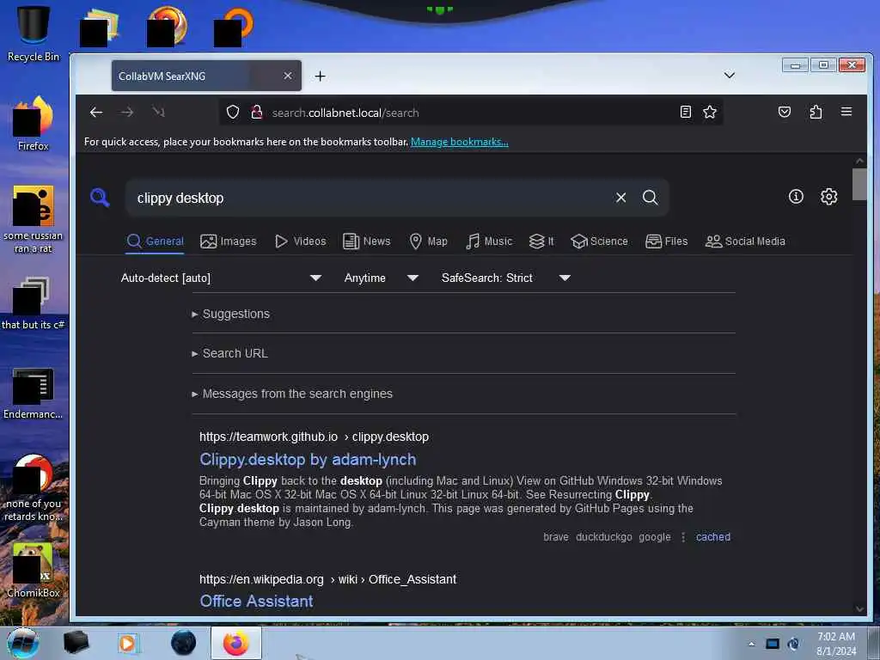Click the tracking protection shield icon
This screenshot has width=880, height=660.
(232, 113)
